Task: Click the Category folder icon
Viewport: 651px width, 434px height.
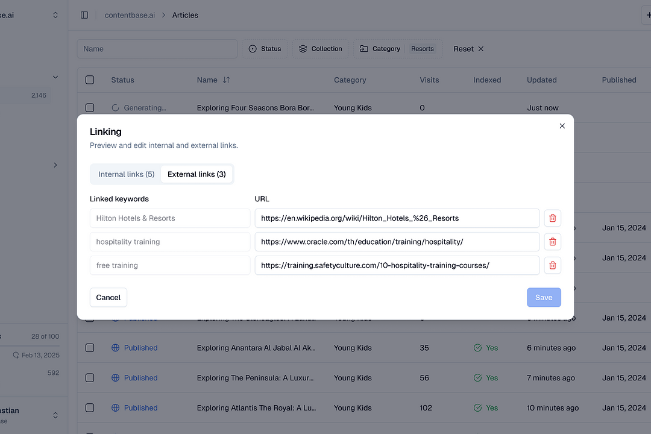Action: (363, 48)
